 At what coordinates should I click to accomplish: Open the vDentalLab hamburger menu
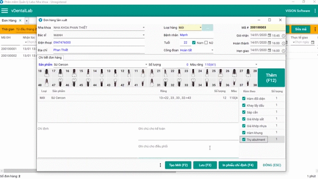5,11
